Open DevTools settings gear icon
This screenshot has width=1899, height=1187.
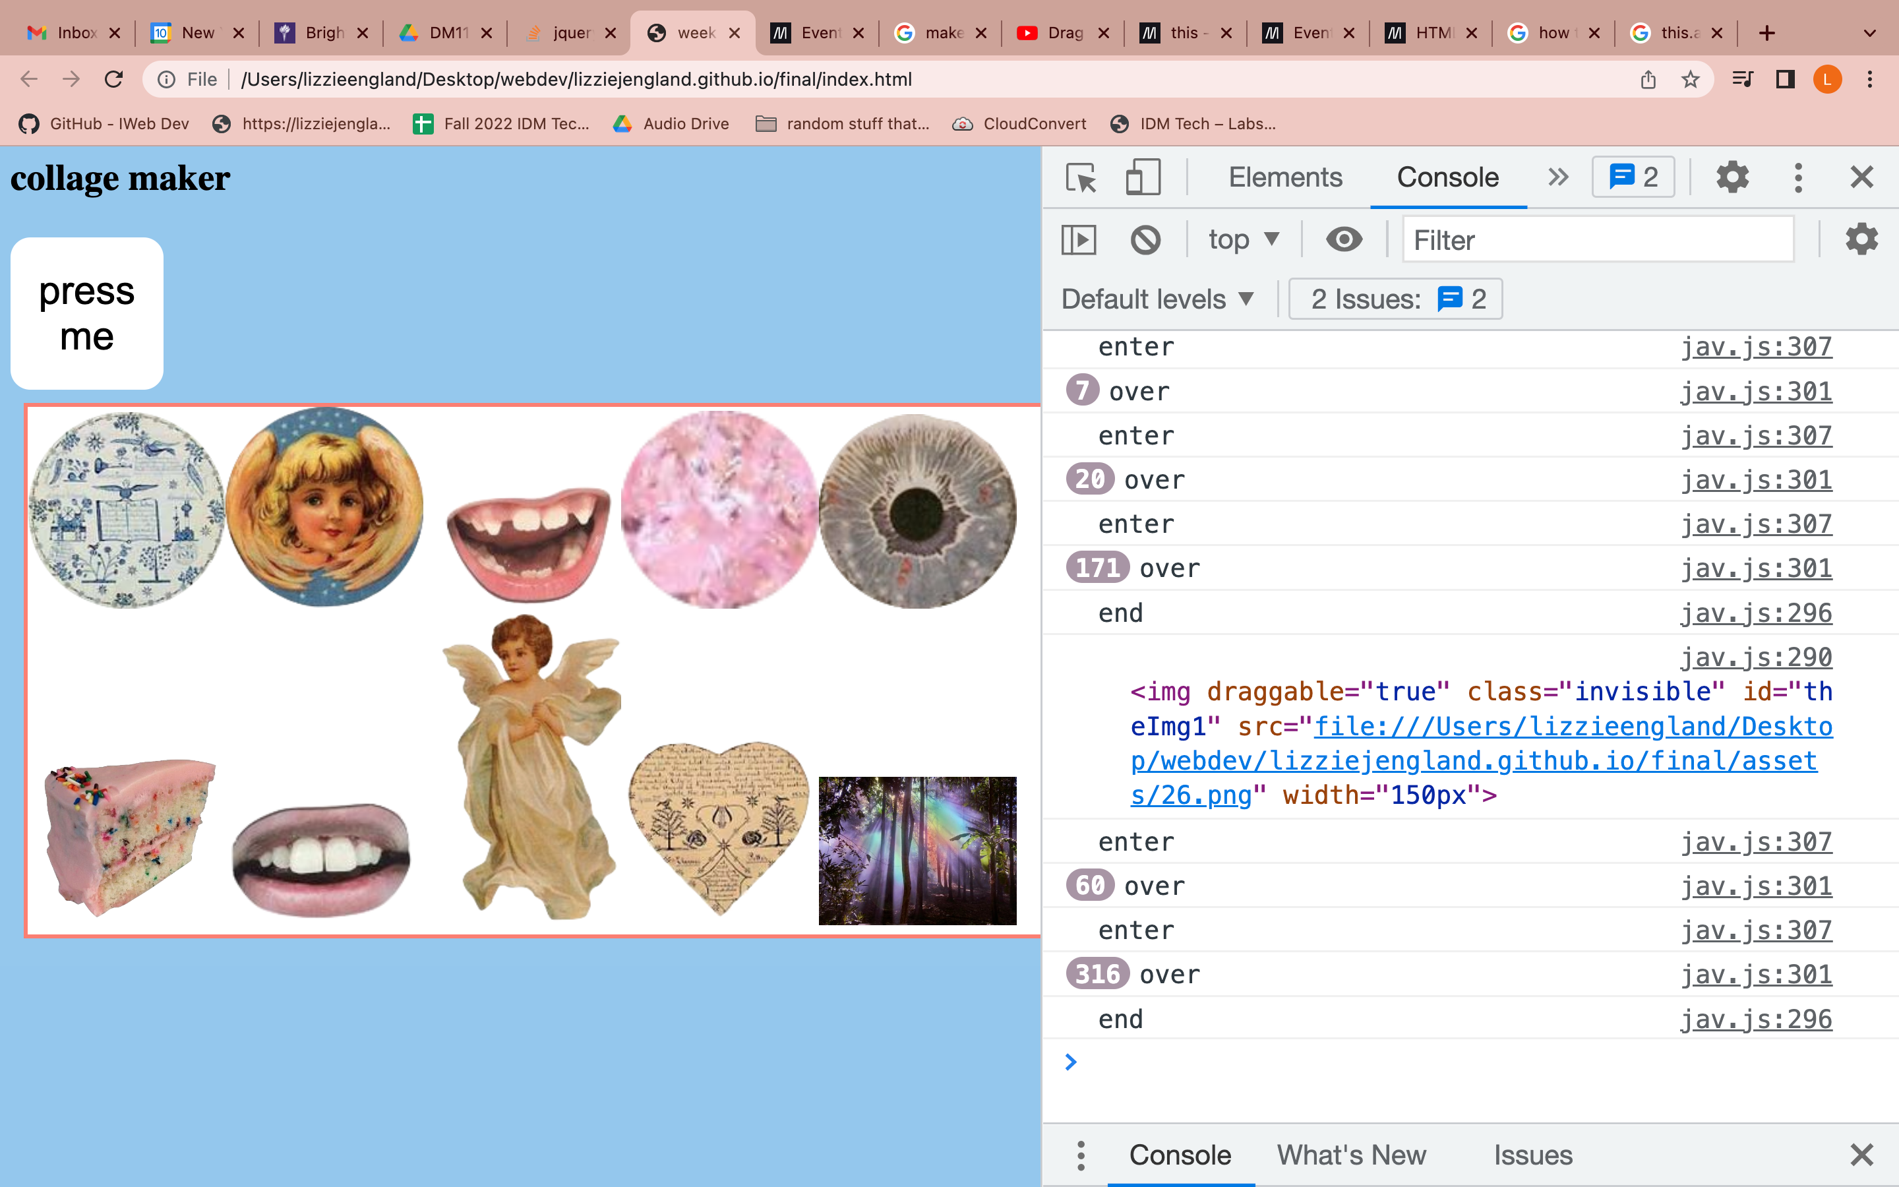click(x=1732, y=177)
